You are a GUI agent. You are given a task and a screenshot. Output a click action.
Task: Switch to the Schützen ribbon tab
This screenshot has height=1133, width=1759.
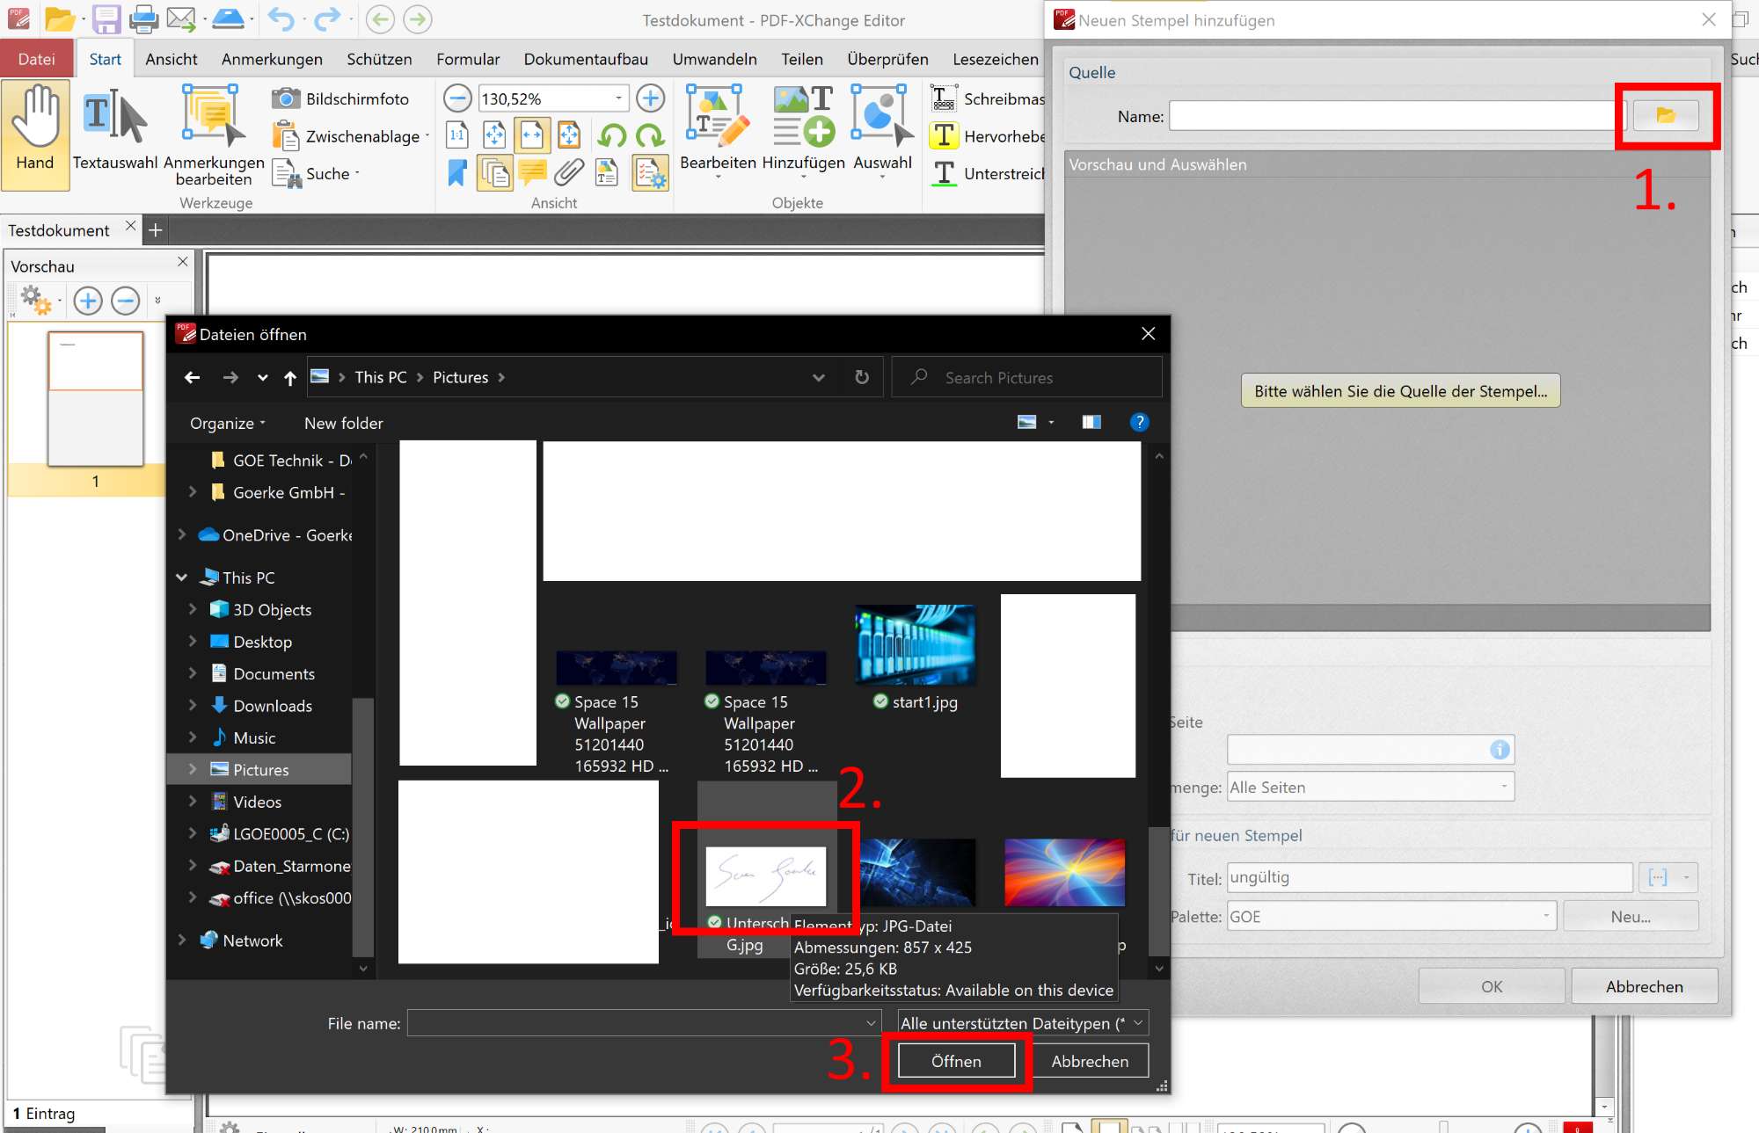point(379,59)
